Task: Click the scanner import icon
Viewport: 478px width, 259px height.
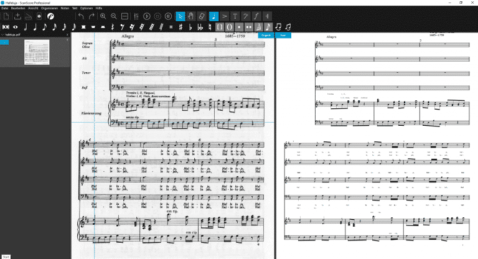Action: pyautogui.click(x=28, y=16)
